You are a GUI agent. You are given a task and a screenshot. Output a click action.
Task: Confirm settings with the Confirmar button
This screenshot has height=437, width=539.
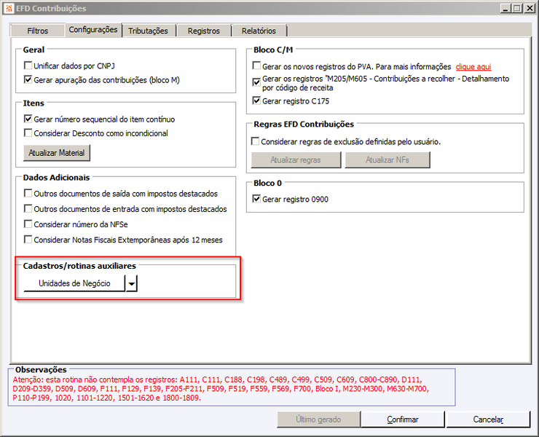[403, 420]
